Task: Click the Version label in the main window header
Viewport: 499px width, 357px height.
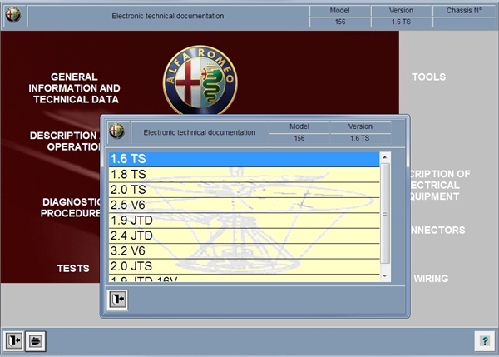Action: [401, 11]
